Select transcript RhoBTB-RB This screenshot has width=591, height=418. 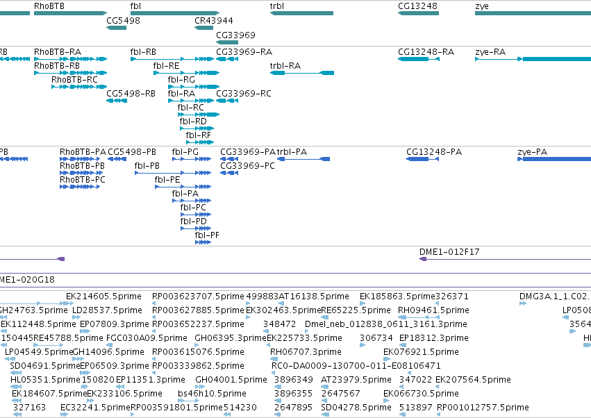click(57, 65)
